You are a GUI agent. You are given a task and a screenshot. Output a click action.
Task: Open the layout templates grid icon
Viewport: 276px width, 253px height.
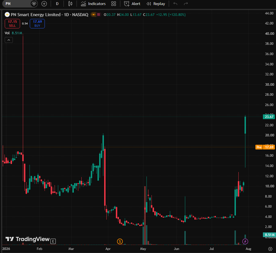(114, 4)
